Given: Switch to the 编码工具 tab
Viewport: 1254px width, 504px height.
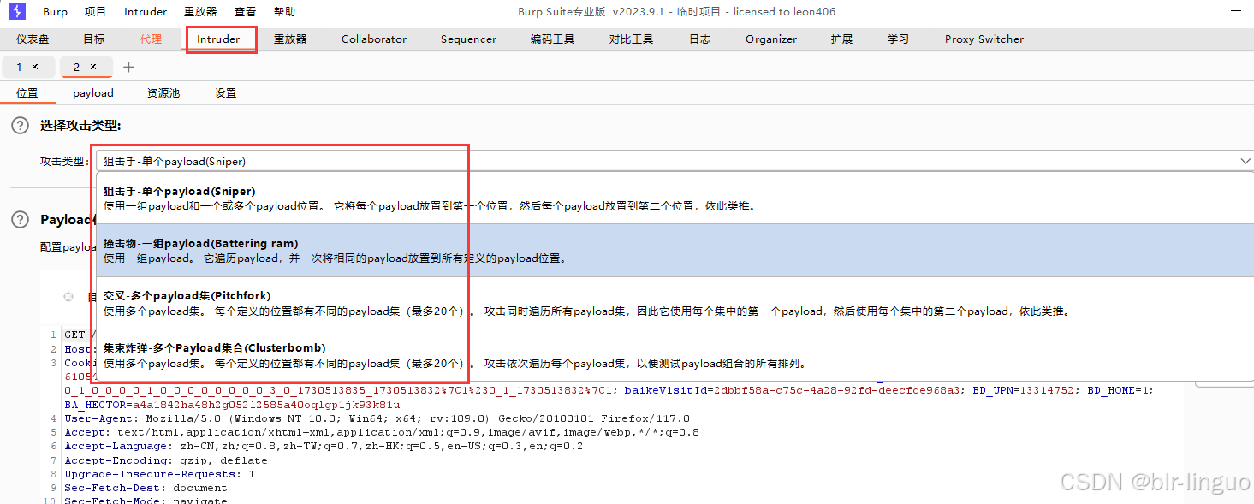Looking at the screenshot, I should 552,39.
